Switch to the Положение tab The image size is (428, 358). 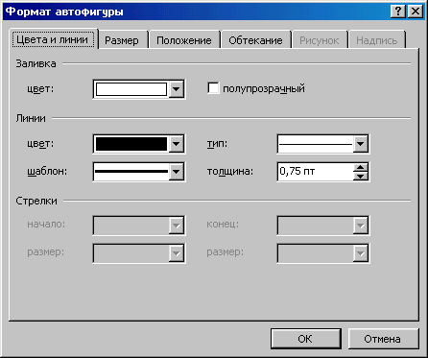(184, 40)
